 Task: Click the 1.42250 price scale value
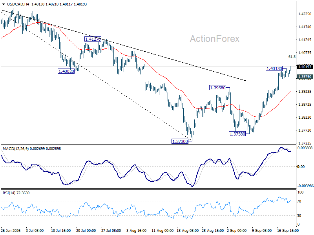coord(305,14)
